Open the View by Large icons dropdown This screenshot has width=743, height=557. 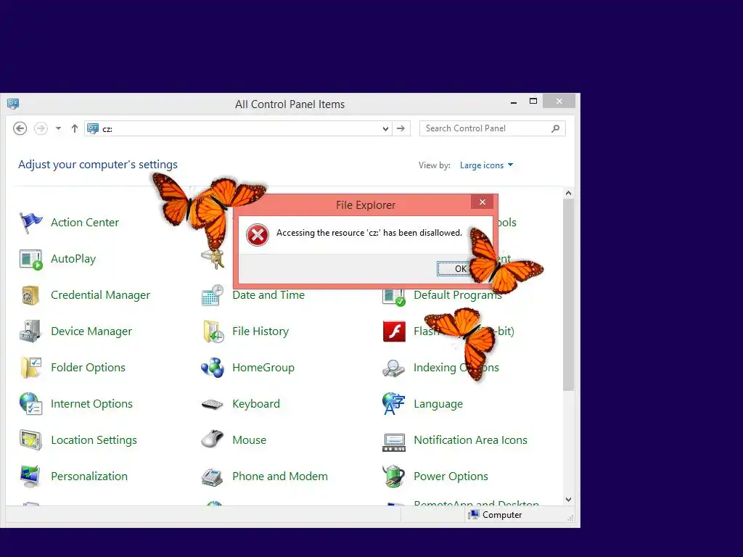click(x=487, y=165)
